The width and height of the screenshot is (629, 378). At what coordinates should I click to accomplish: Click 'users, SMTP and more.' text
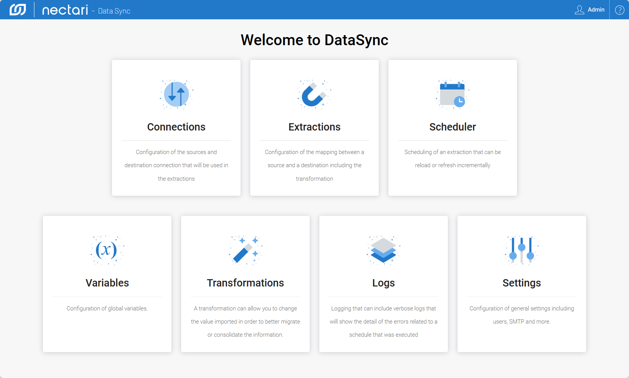pyautogui.click(x=522, y=322)
